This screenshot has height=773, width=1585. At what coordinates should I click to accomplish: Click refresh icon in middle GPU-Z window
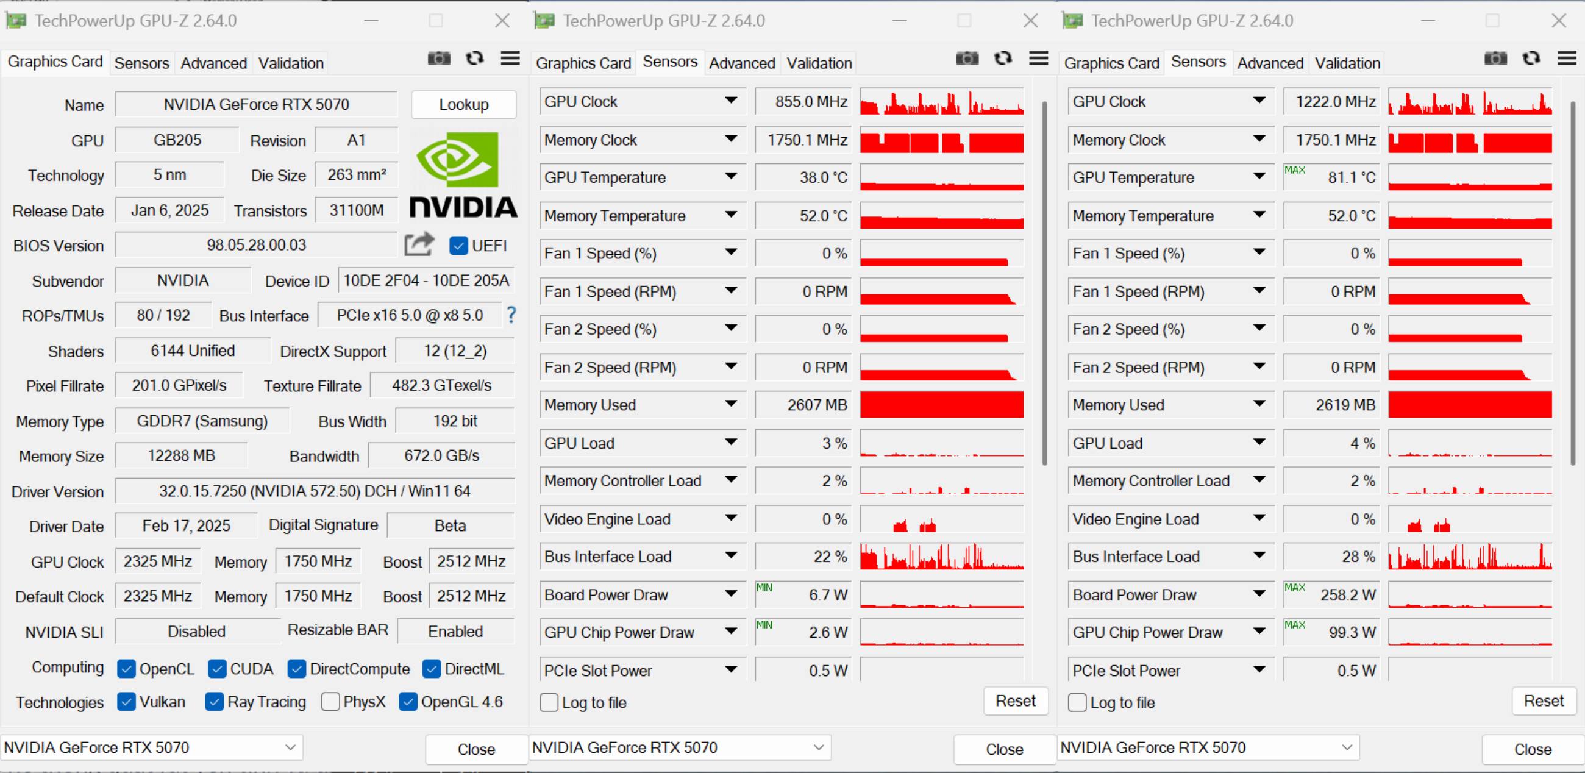[x=1003, y=59]
